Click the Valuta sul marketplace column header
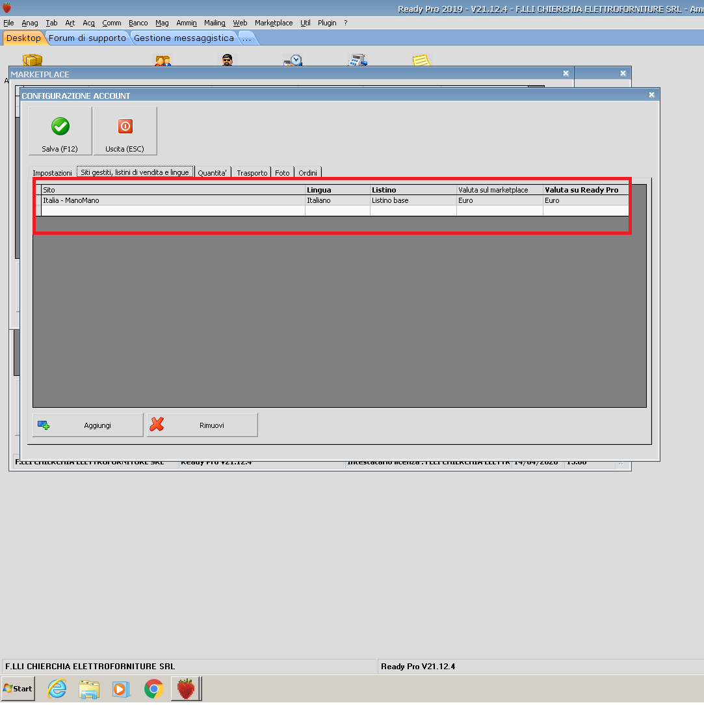Image resolution: width=704 pixels, height=705 pixels. (500, 190)
